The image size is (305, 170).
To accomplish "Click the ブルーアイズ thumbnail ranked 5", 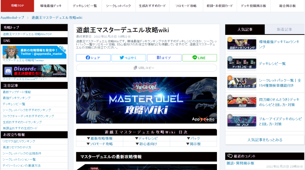I will pyautogui.click(x=242, y=121).
